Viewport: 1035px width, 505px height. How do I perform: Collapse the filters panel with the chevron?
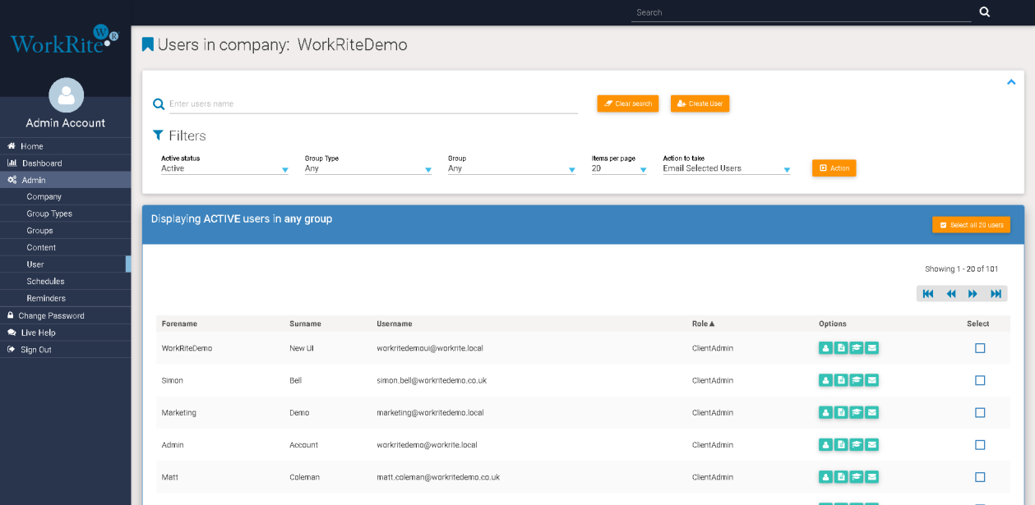[x=1011, y=82]
